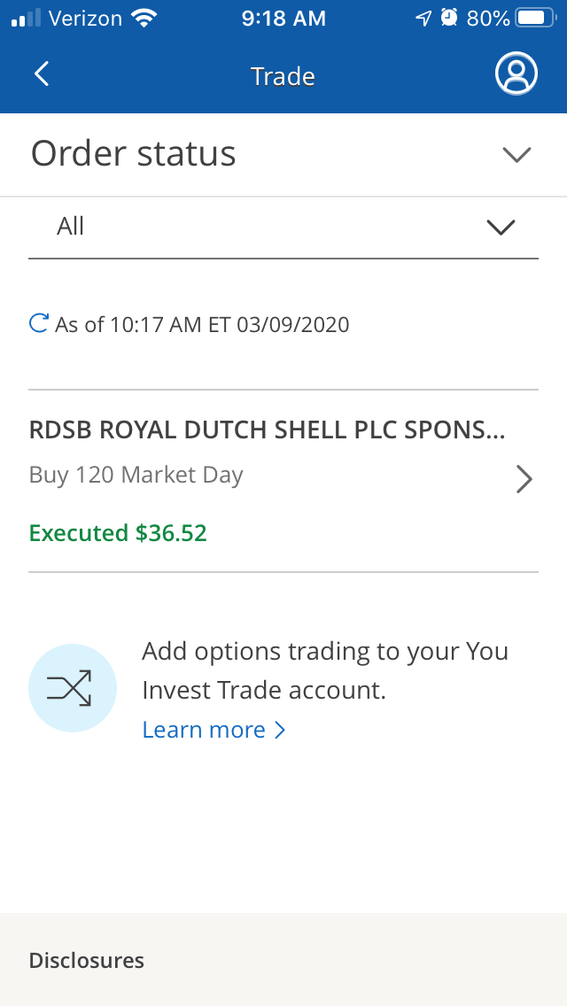567x1006 pixels.
Task: Tap the RDSB Royal Dutch Shell order row
Action: tap(266, 429)
